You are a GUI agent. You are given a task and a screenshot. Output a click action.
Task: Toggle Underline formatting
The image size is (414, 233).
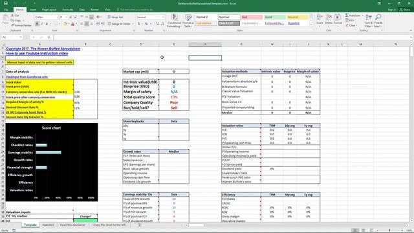tap(47, 24)
